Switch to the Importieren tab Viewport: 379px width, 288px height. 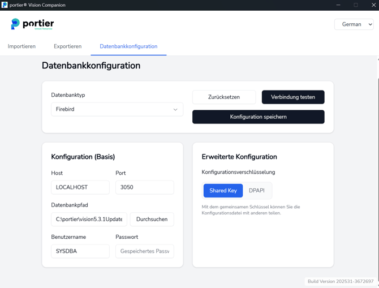21,46
